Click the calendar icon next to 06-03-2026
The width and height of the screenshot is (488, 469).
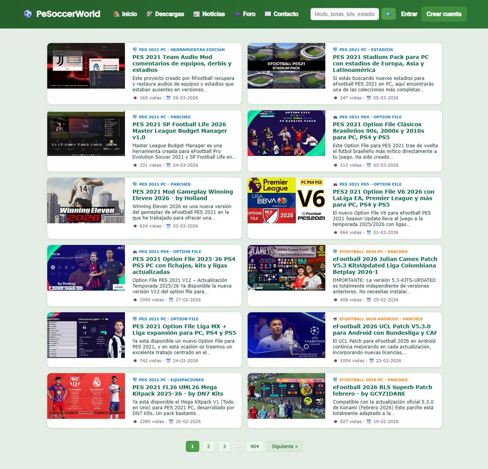pos(168,98)
